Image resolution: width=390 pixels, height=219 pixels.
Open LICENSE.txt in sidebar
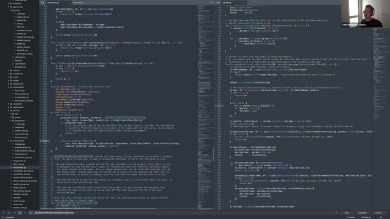pos(20,64)
